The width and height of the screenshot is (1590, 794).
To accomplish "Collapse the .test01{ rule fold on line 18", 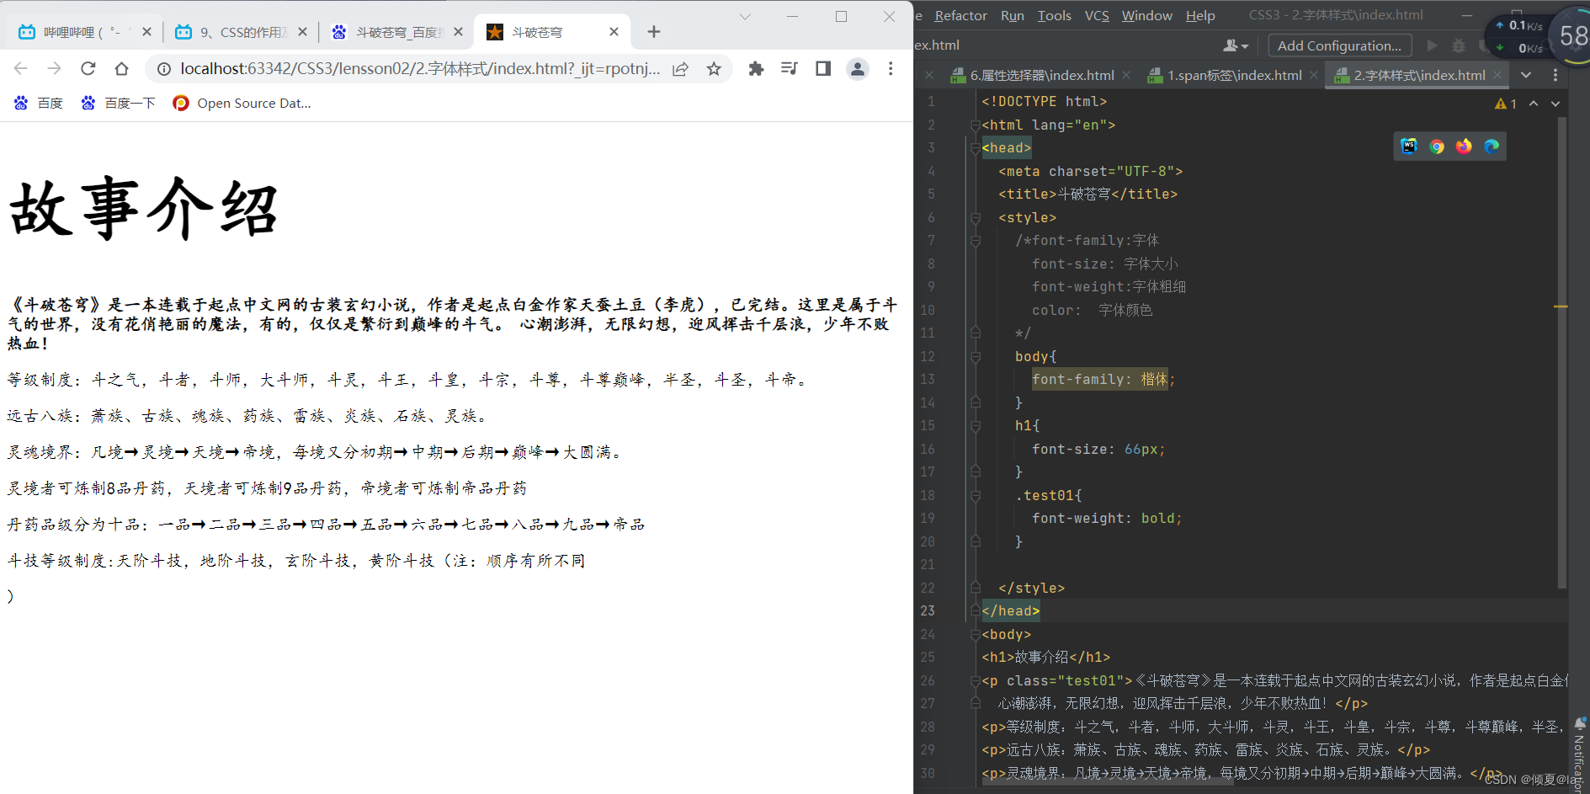I will [x=976, y=496].
